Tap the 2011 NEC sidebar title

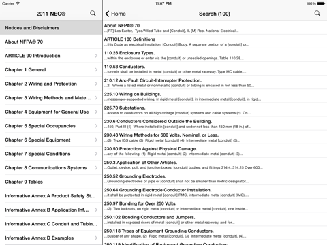coord(51,14)
